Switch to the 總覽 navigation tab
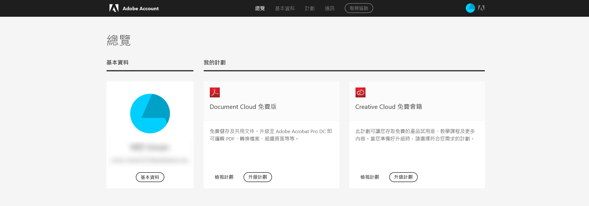Viewport: 589px width, 206px height. [260, 8]
